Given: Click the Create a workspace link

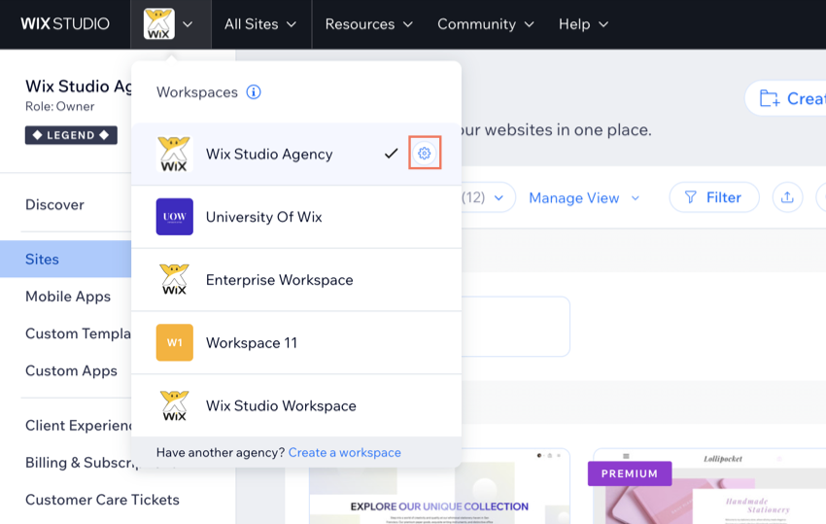Looking at the screenshot, I should [x=344, y=452].
